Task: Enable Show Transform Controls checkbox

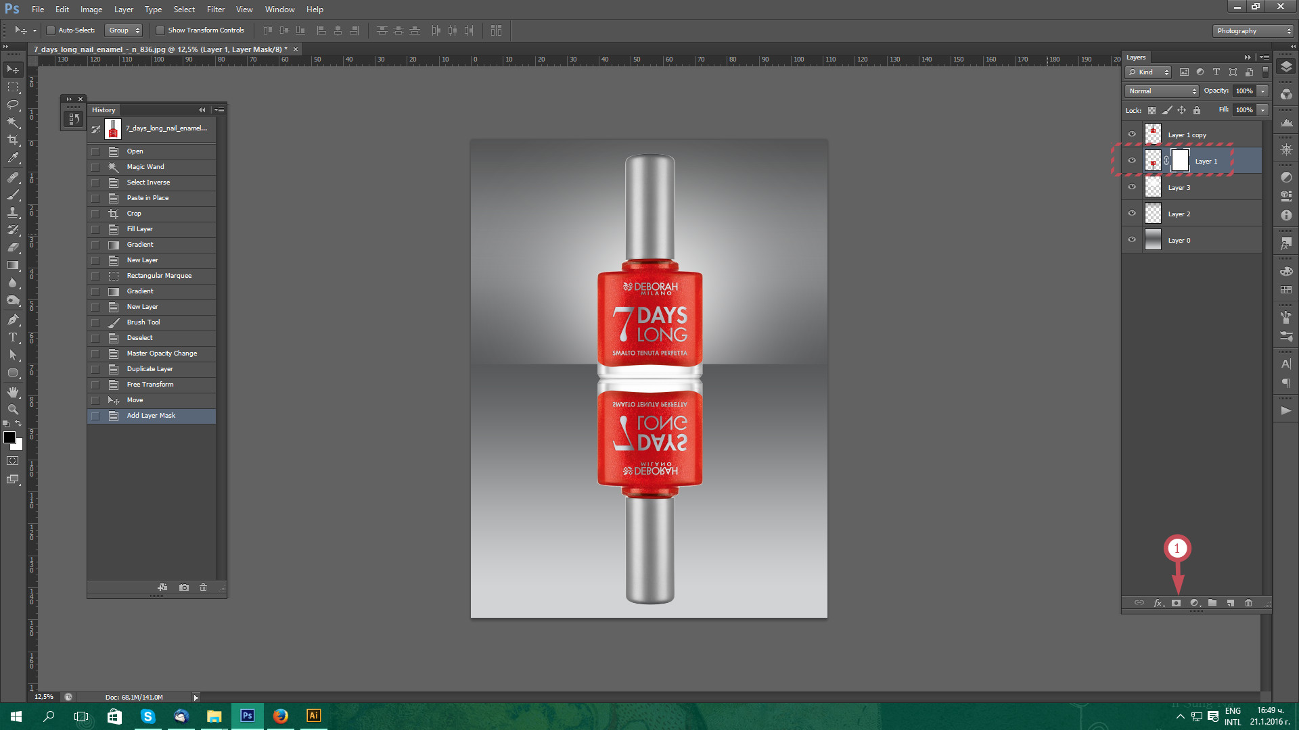Action: [160, 30]
